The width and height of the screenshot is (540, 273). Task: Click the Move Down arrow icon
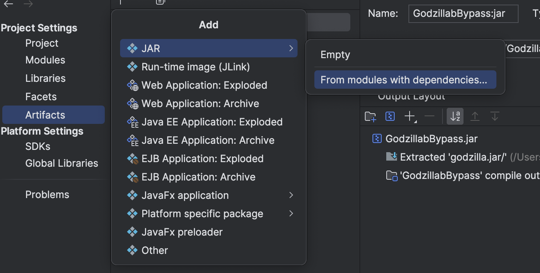click(x=494, y=117)
